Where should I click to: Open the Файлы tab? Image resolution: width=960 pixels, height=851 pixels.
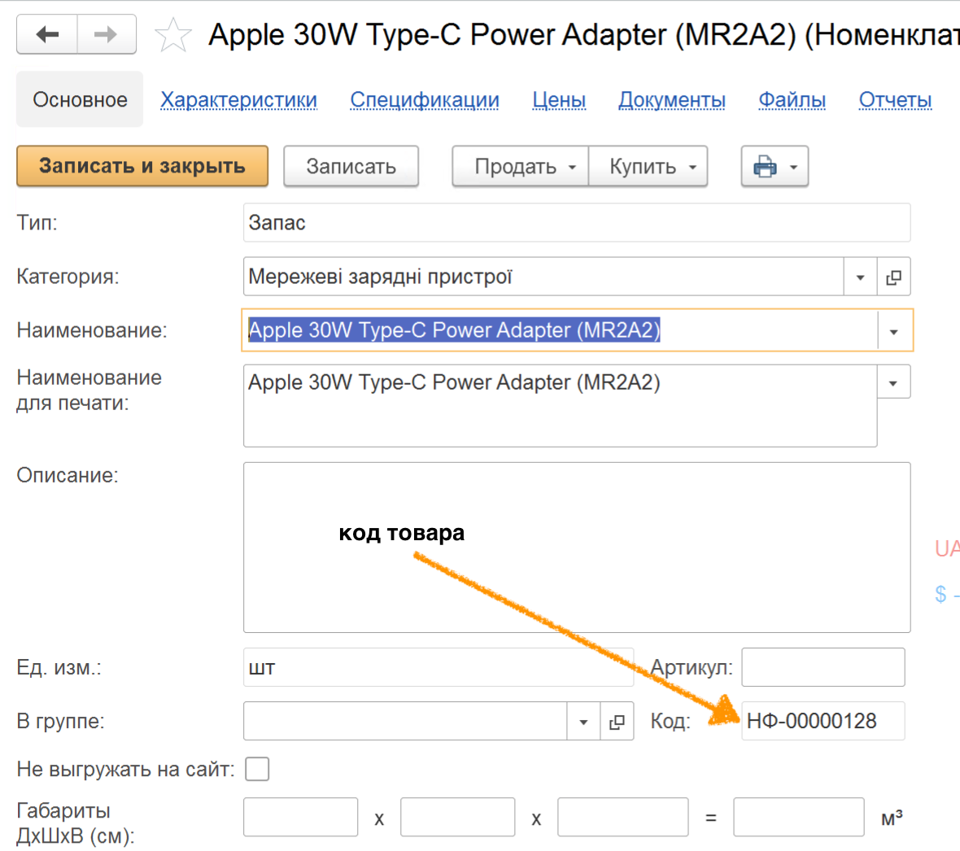pos(792,99)
